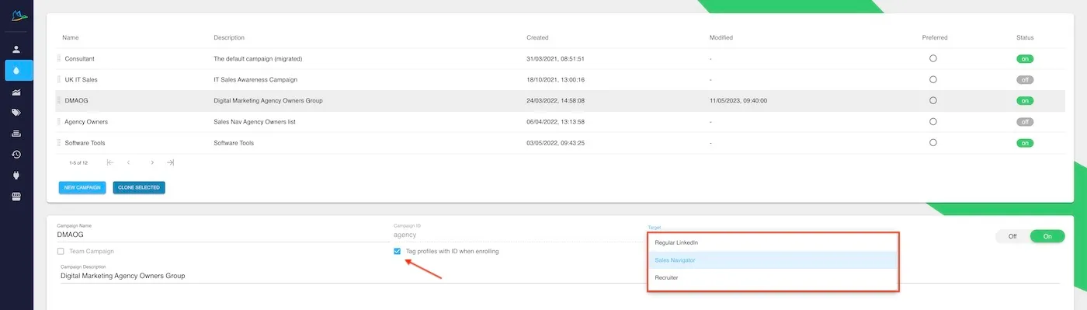Viewport: 1087px width, 310px height.
Task: Toggle the UK IT Sales status switch
Action: pyautogui.click(x=1025, y=79)
